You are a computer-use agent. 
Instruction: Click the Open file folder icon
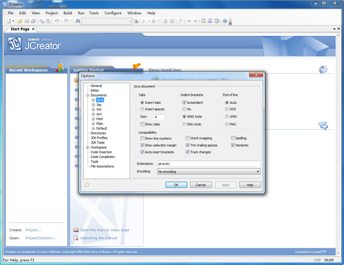tap(20, 21)
